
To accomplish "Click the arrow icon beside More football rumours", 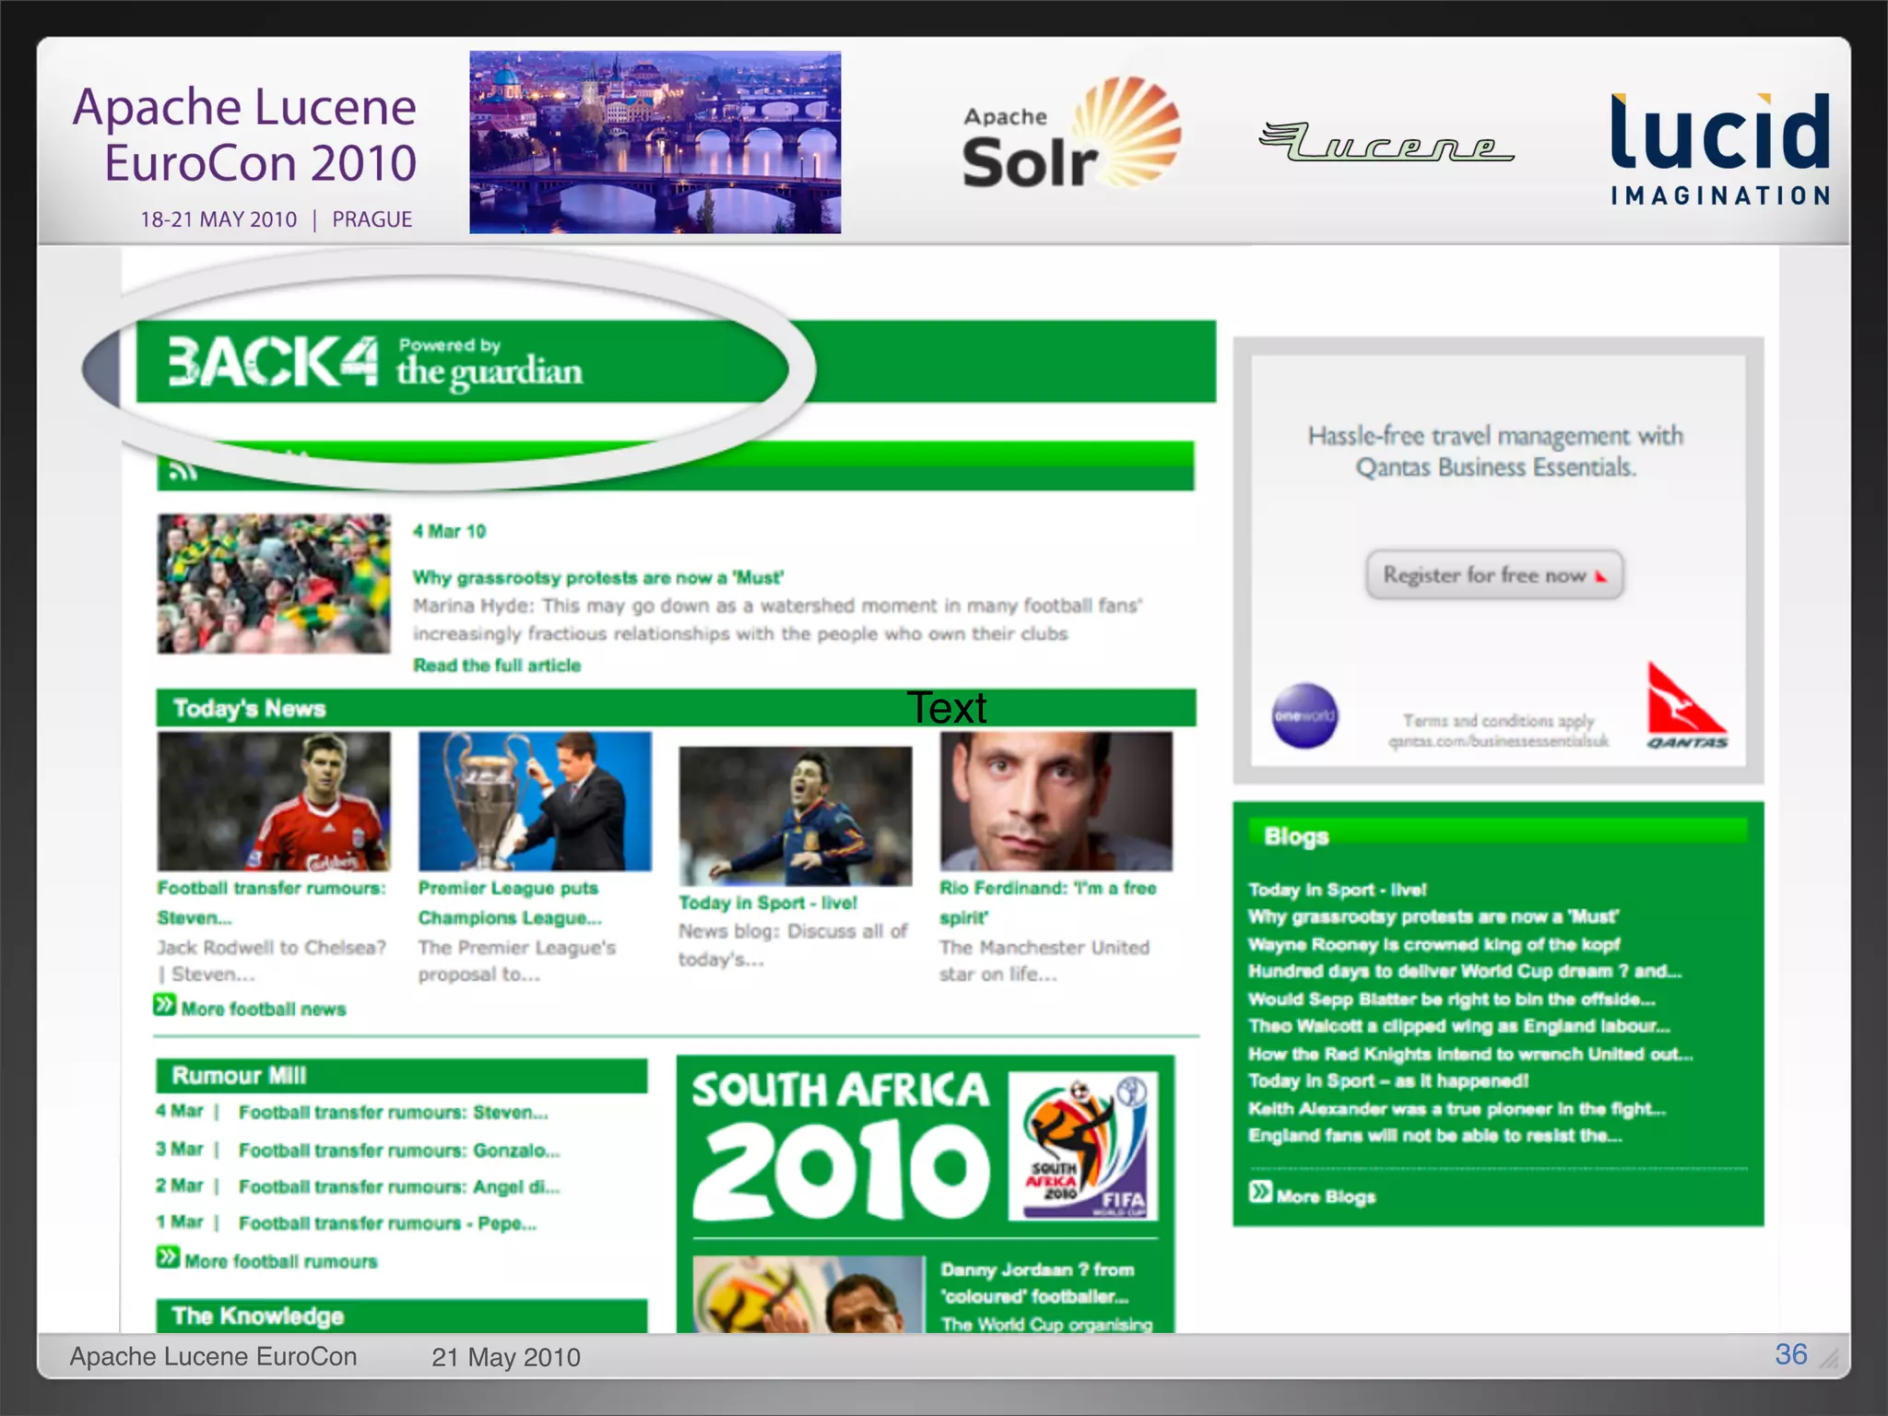I will (x=168, y=1257).
